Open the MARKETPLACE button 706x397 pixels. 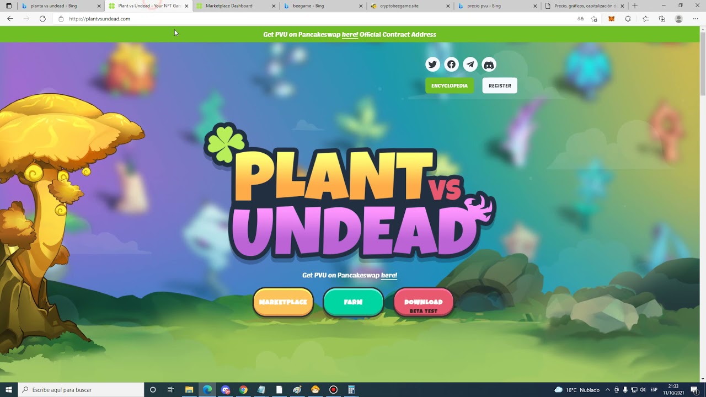pyautogui.click(x=283, y=302)
